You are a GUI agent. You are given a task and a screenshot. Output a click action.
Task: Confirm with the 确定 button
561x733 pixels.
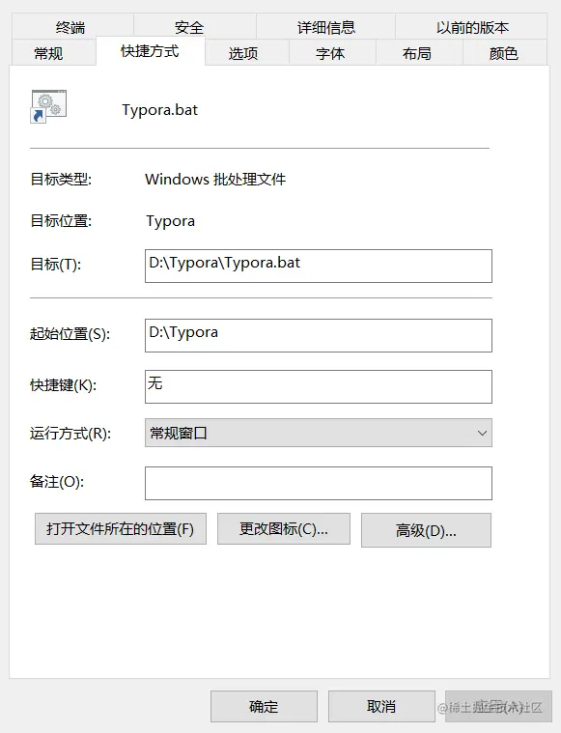pos(264,706)
